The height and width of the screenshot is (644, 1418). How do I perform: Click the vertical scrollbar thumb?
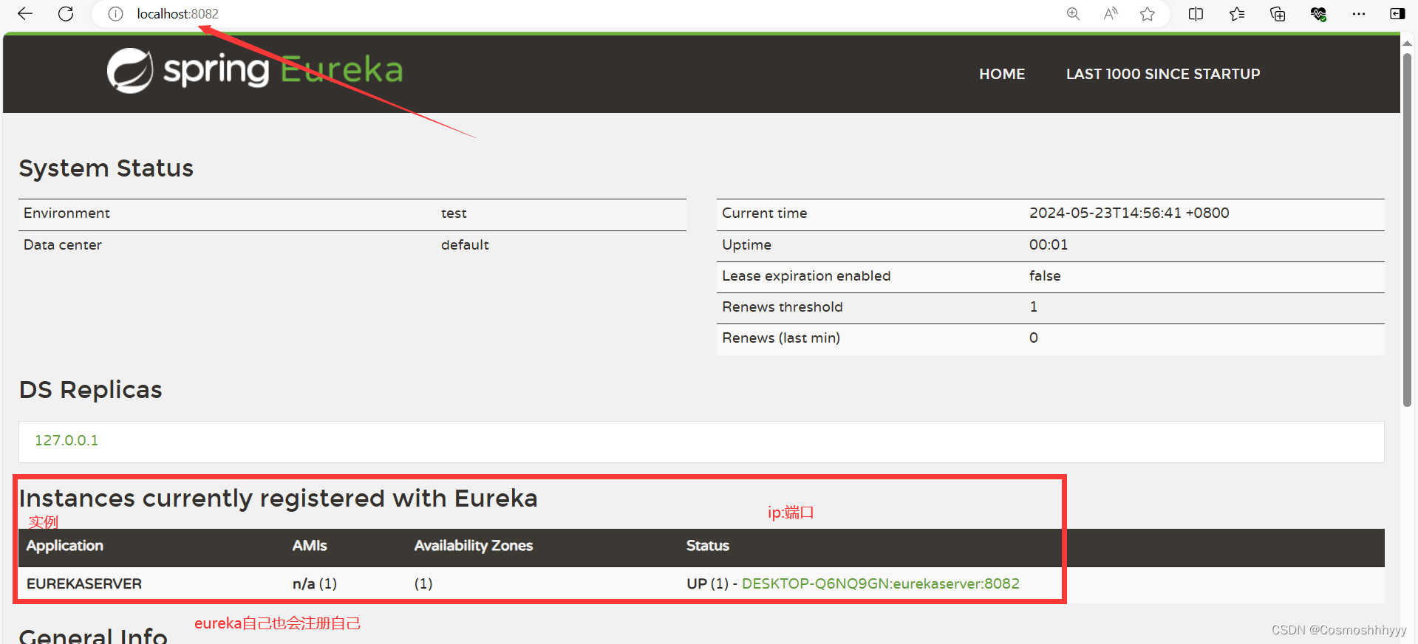coord(1408,229)
